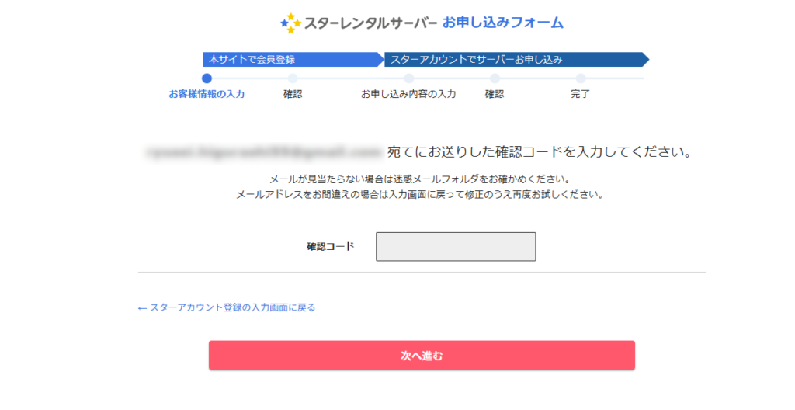795x410 pixels.
Task: Click the 完了 step dot
Action: point(581,78)
